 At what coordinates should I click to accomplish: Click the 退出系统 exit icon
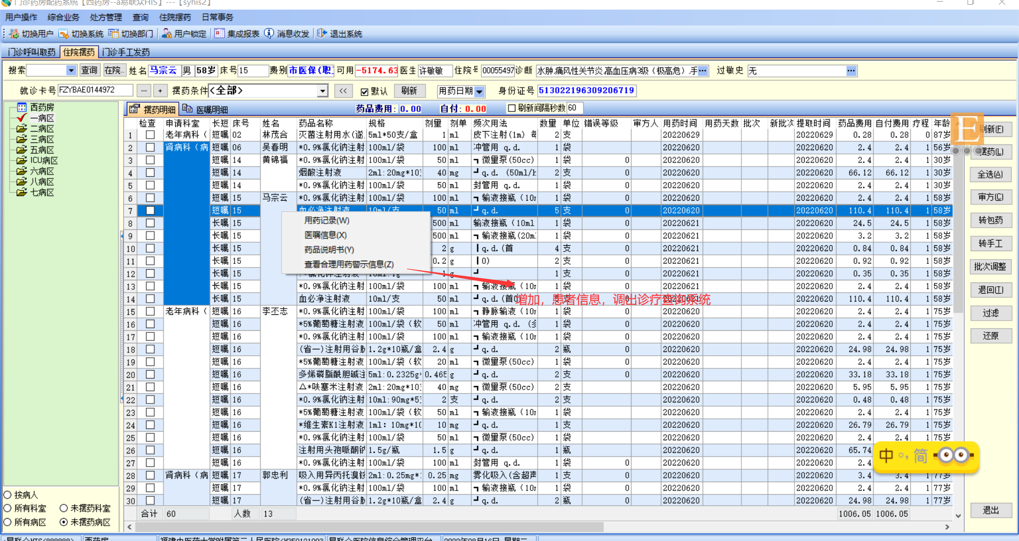(322, 34)
